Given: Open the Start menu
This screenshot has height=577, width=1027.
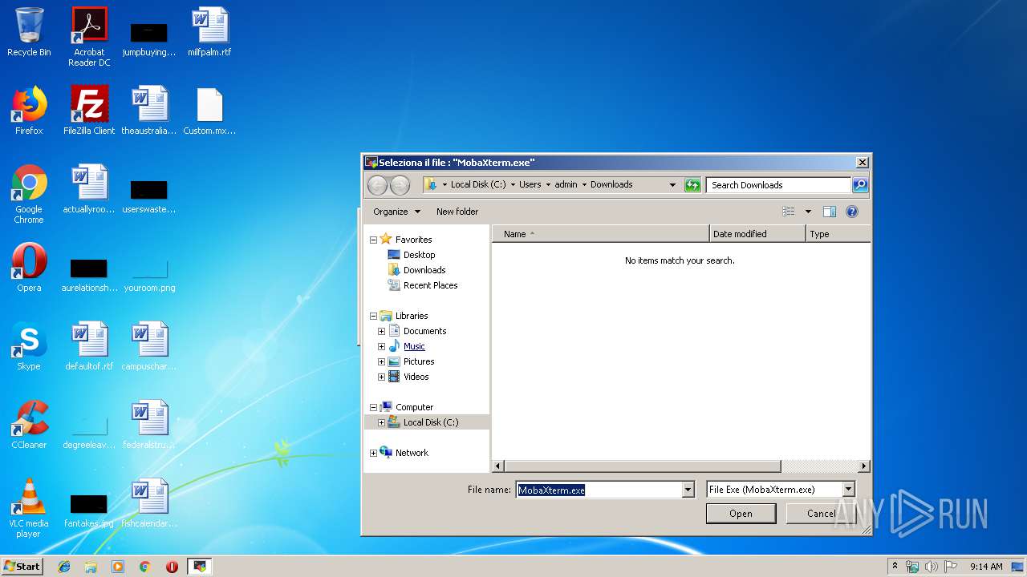Looking at the screenshot, I should (22, 567).
